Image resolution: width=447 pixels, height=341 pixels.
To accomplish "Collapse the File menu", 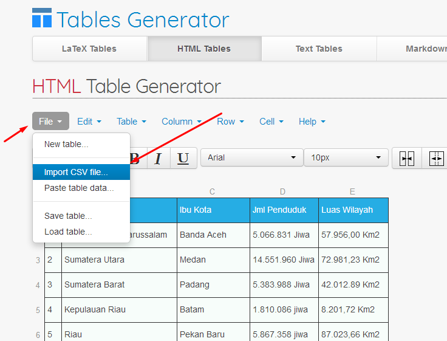I will [51, 122].
